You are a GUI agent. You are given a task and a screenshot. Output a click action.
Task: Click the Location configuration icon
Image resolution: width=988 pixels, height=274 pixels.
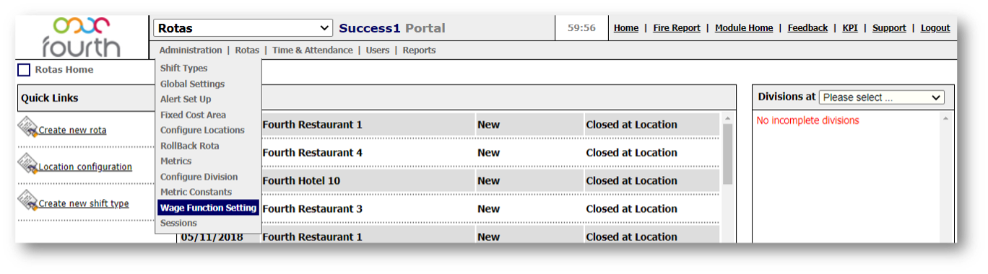point(27,164)
